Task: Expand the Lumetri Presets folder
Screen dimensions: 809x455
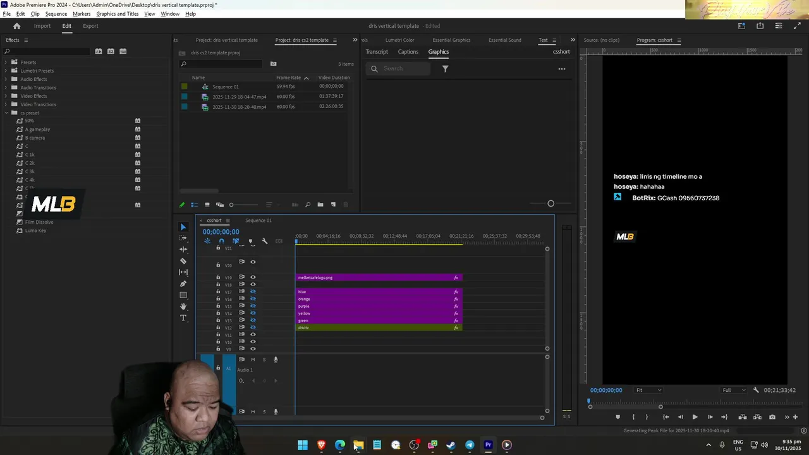Action: pyautogui.click(x=6, y=71)
